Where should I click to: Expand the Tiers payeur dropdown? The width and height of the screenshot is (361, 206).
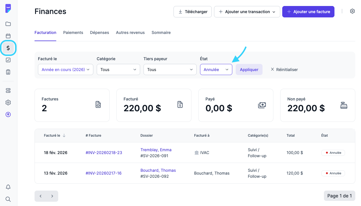[170, 70]
